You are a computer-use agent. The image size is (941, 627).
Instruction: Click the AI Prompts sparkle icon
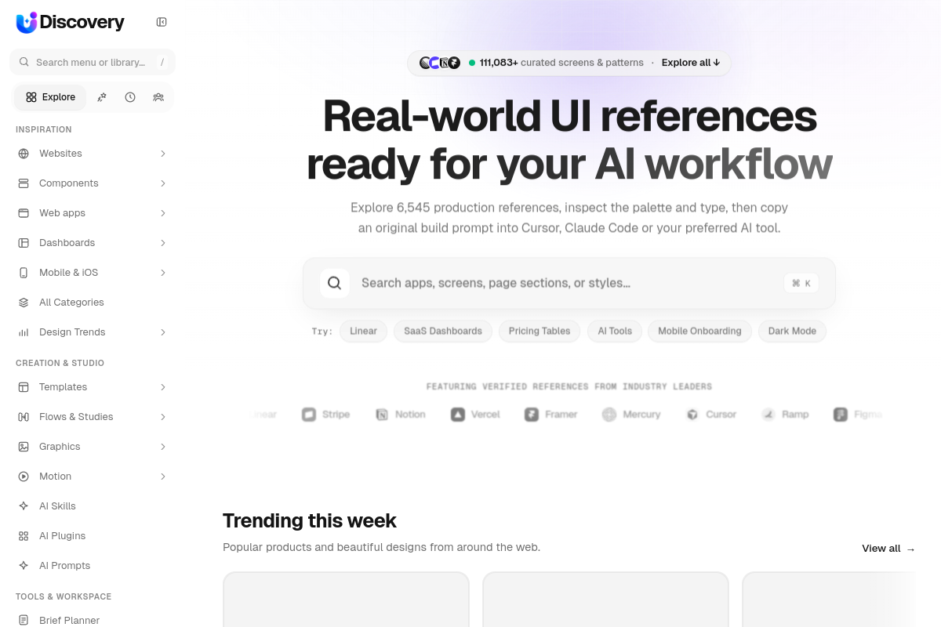click(24, 566)
